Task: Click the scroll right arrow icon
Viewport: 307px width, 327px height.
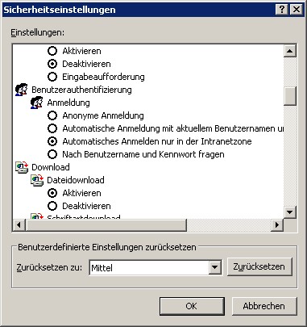Action: point(277,224)
